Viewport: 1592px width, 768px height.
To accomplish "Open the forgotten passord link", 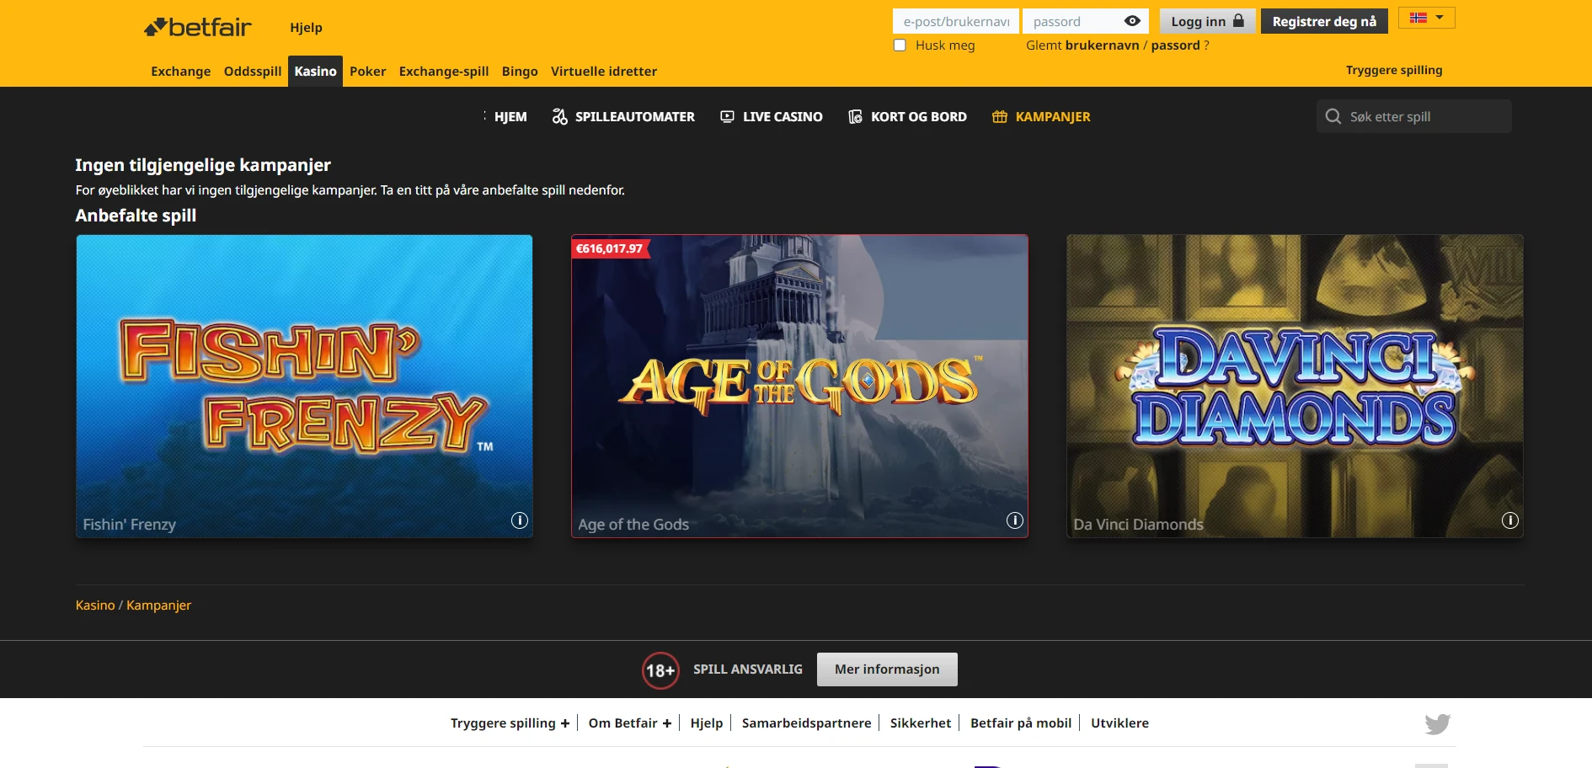I will click(1175, 45).
